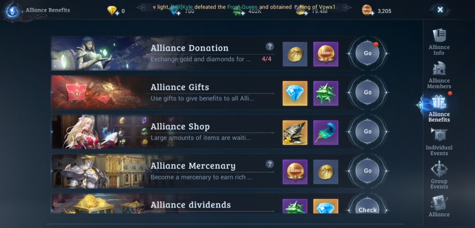Screen dimensions: 475x228
Task: Add yellow diamonds via top bar plus
Action: tap(116, 13)
